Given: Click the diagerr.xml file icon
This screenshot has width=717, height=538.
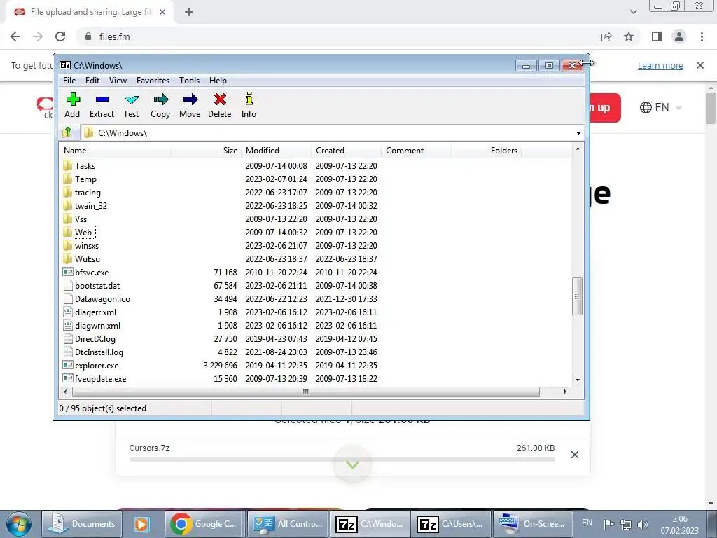Looking at the screenshot, I should click(68, 312).
